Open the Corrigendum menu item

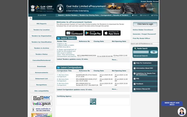[106, 15]
